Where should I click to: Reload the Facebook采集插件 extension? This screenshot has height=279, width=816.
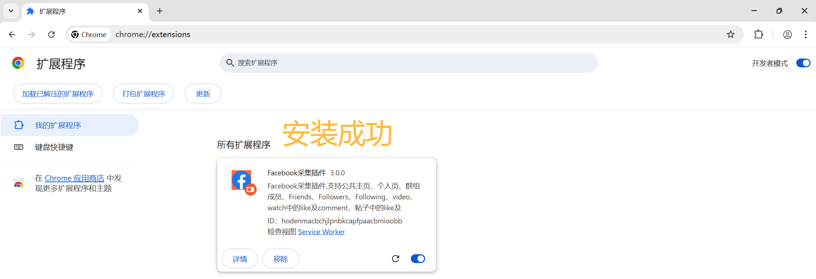(396, 259)
